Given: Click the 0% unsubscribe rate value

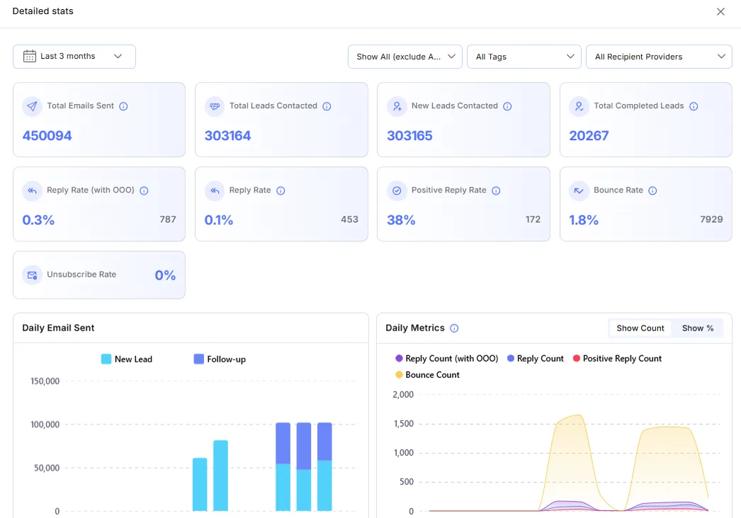Looking at the screenshot, I should click(x=165, y=275).
